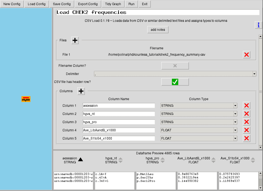
Task: Run the pipeline
Action: click(131, 4)
